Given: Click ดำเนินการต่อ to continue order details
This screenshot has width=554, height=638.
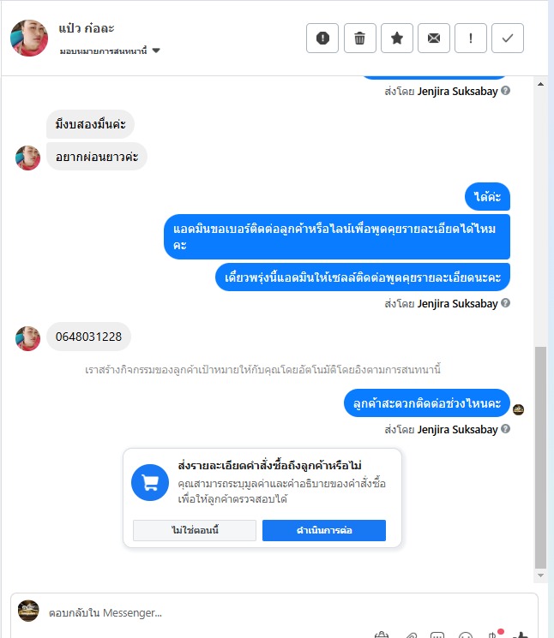Looking at the screenshot, I should (324, 530).
